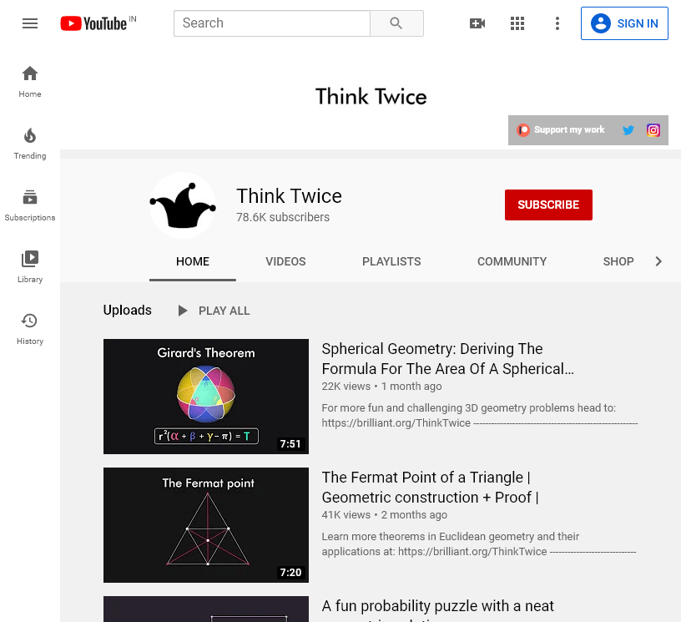Click the Think Twice jester hat avatar

[x=183, y=205]
